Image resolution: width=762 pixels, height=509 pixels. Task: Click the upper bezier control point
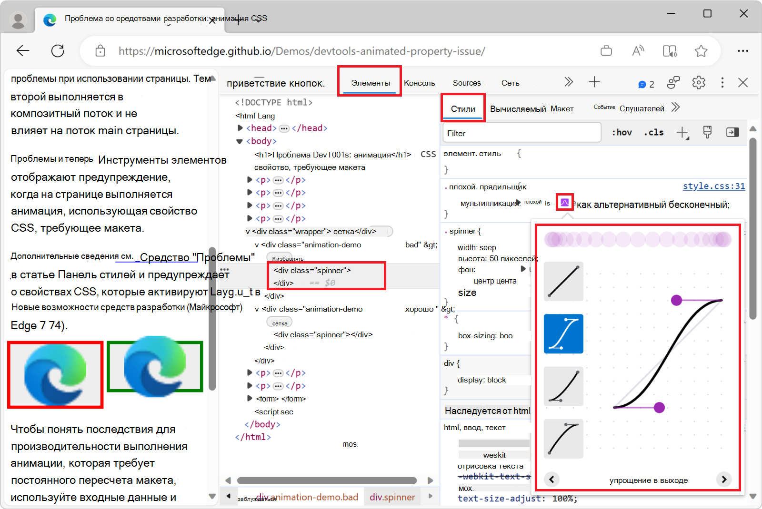(676, 300)
